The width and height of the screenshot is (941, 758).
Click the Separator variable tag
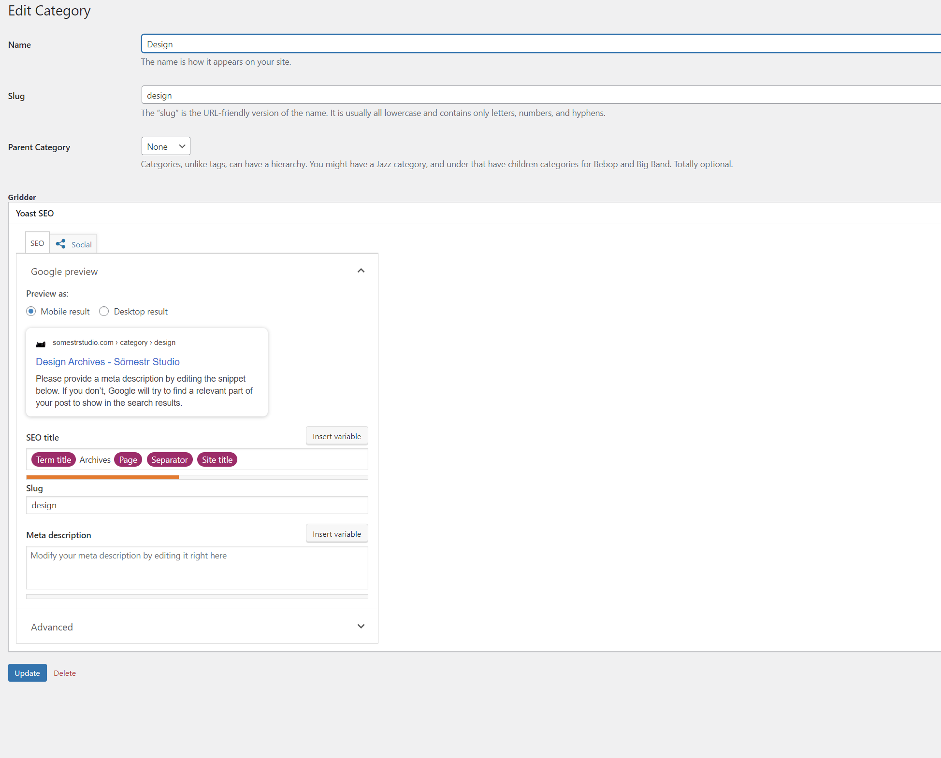(x=169, y=460)
